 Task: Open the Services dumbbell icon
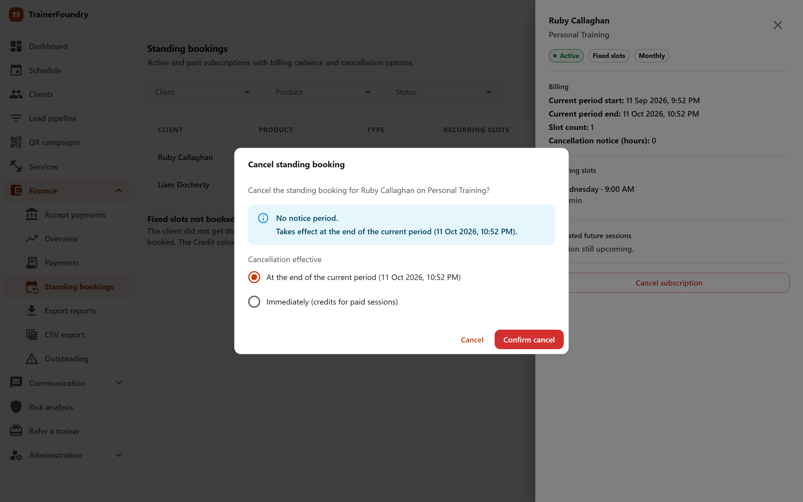pos(16,166)
